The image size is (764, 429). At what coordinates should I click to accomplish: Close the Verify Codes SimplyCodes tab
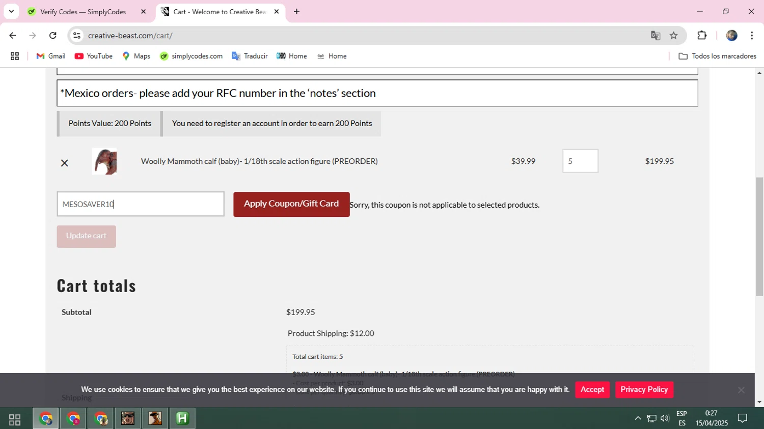point(143,12)
